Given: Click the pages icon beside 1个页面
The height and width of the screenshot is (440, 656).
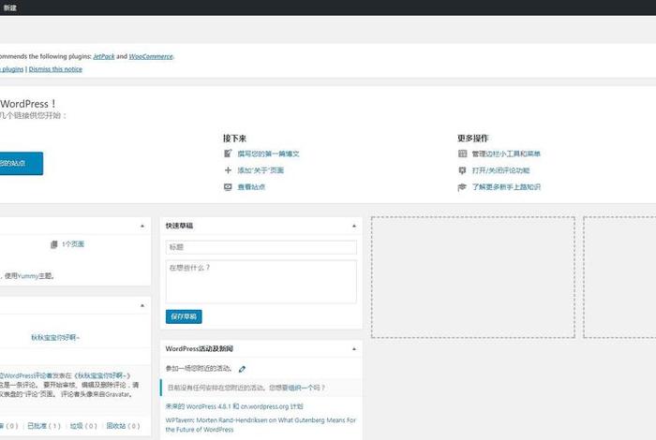Looking at the screenshot, I should pyautogui.click(x=54, y=244).
